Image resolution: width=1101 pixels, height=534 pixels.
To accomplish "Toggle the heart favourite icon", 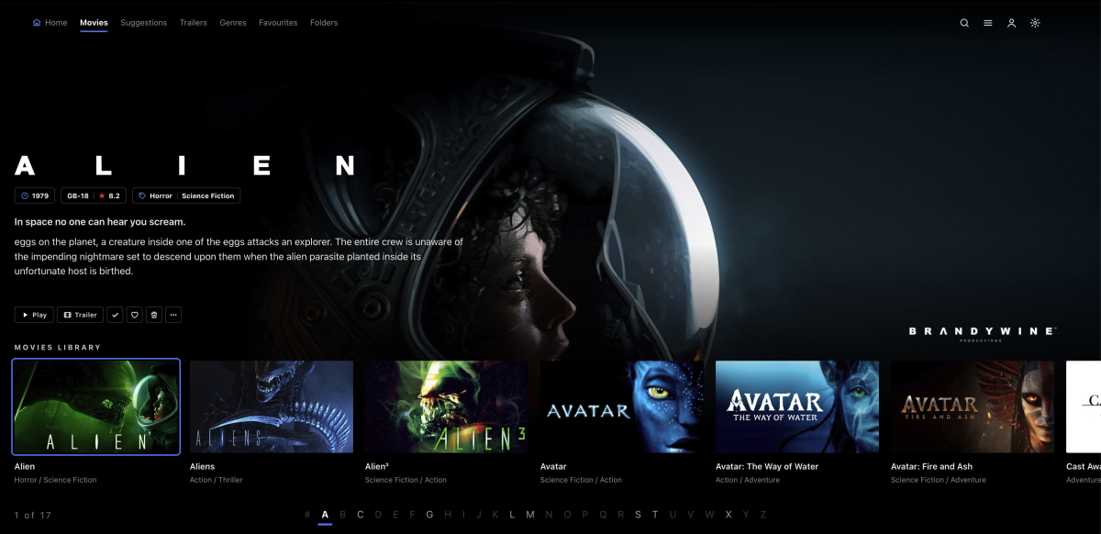I will tap(134, 315).
